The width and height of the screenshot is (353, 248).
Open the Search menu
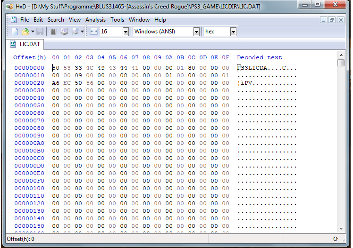tap(56, 20)
